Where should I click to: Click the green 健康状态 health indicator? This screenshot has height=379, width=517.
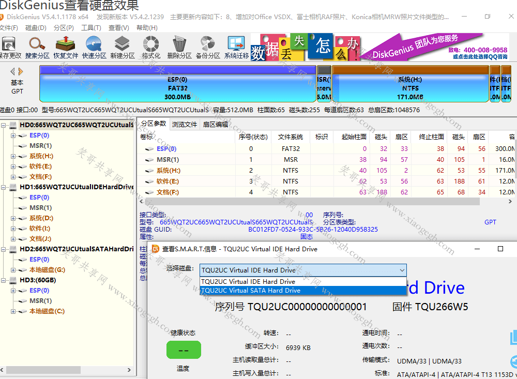(x=184, y=350)
